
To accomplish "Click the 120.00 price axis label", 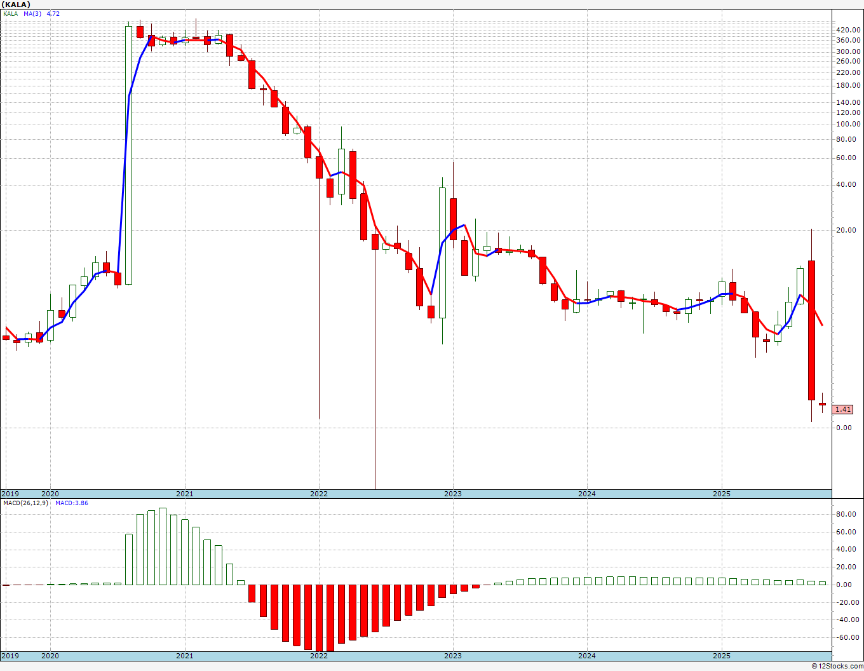I will point(849,112).
